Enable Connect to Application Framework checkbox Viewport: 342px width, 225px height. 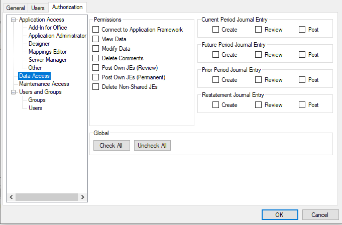point(96,30)
